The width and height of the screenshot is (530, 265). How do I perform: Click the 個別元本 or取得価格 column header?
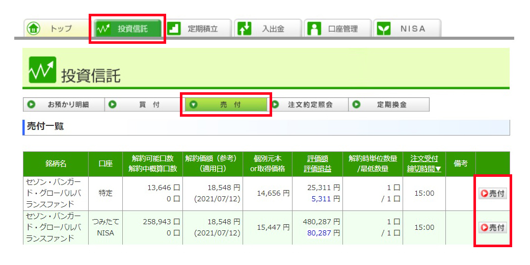(x=268, y=164)
